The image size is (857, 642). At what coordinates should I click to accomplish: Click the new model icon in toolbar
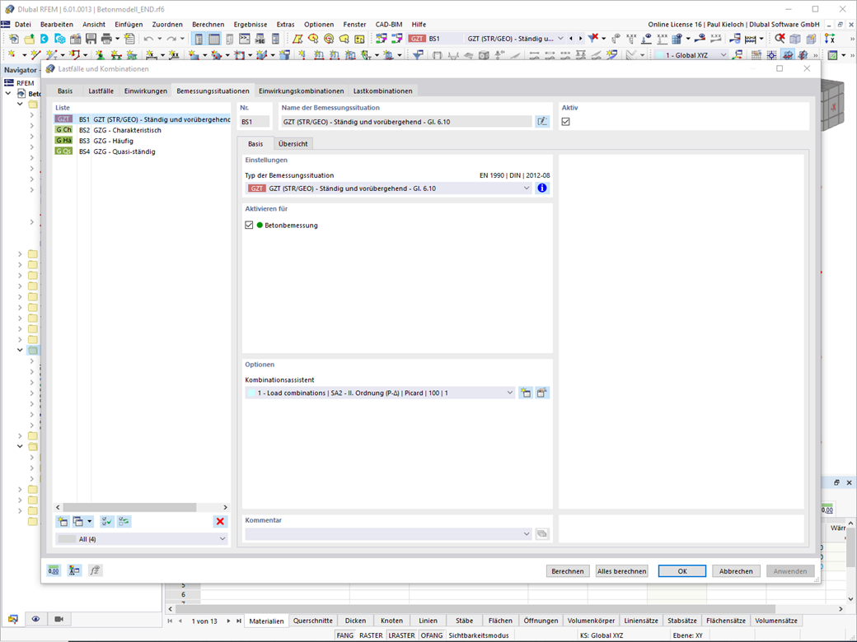click(x=13, y=39)
